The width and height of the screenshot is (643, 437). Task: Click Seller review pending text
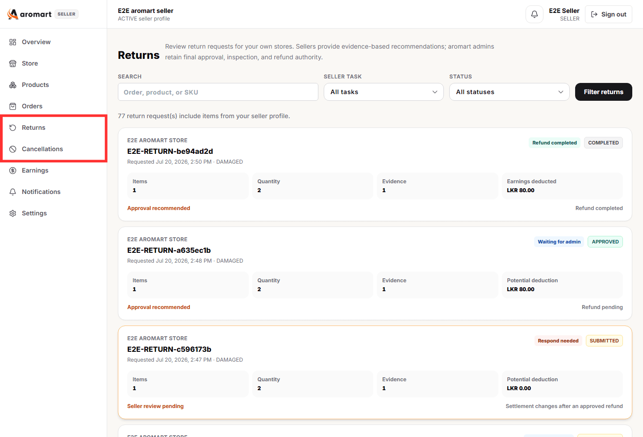155,406
